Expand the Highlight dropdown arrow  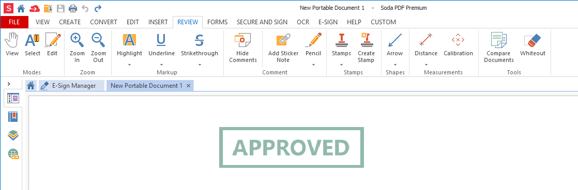(129, 65)
